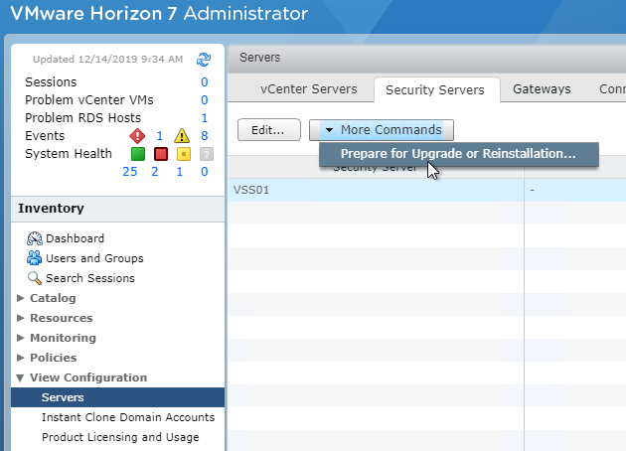Collapse the View Configuration tree node

(20, 377)
